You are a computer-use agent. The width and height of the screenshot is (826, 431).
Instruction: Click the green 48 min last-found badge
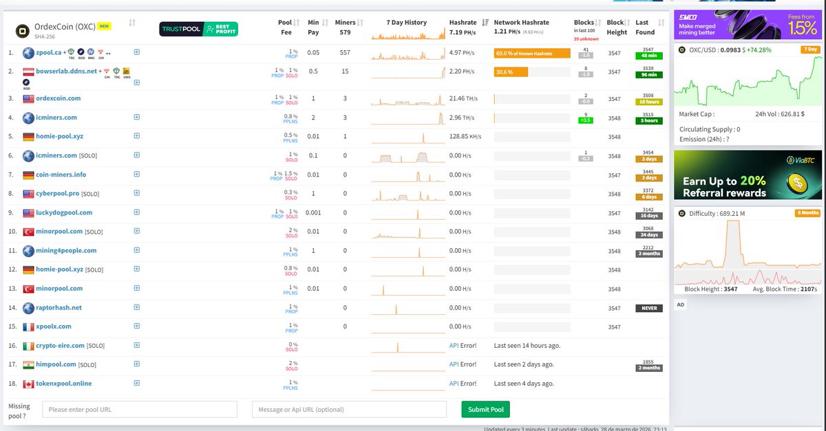648,56
